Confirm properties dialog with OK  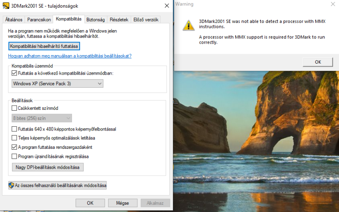(90, 203)
